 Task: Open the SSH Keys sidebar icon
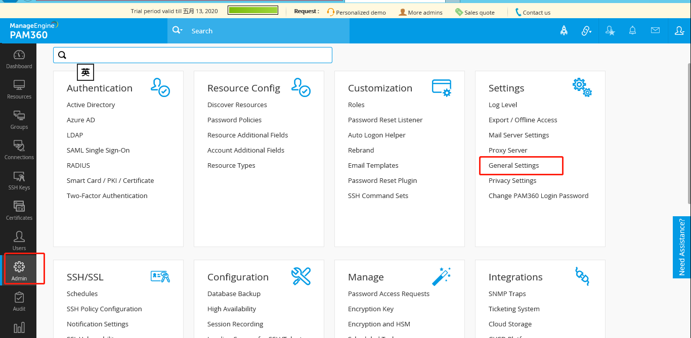pyautogui.click(x=19, y=176)
